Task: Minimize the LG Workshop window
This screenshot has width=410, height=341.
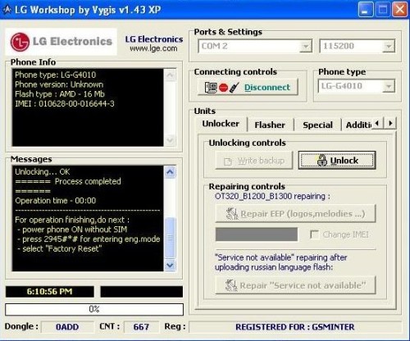Action: tap(366, 10)
